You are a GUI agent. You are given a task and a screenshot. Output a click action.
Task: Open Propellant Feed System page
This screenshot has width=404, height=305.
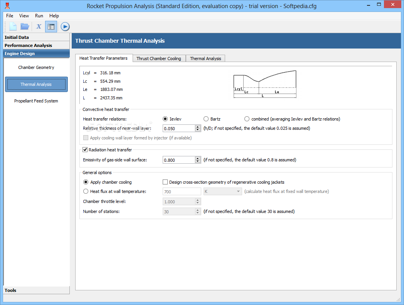(x=36, y=101)
